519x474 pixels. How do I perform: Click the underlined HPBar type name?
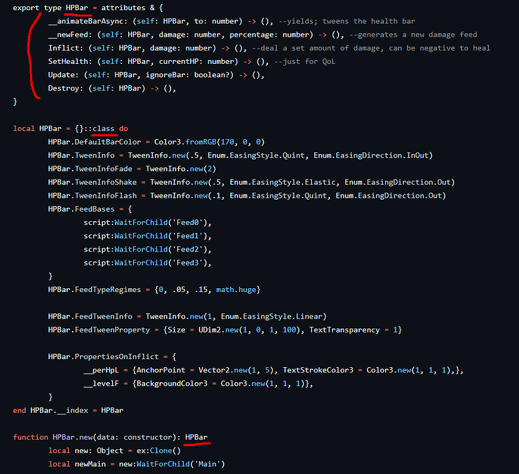(77, 8)
